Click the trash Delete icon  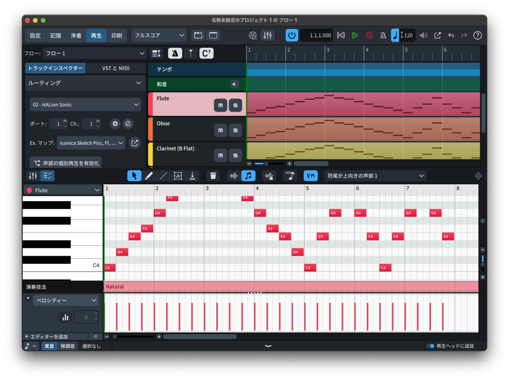(213, 175)
